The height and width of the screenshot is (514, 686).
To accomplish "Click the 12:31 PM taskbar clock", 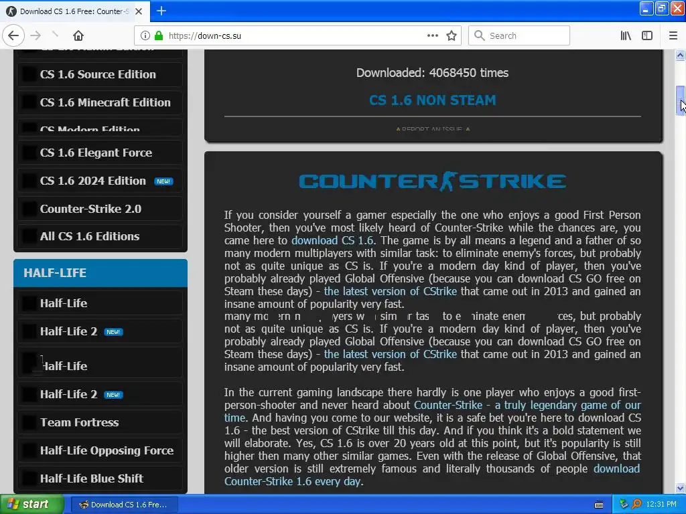I will click(661, 505).
